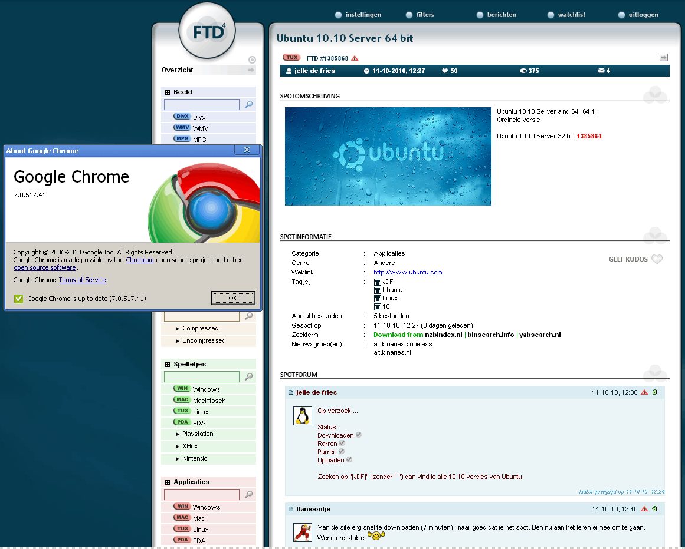
Task: Select the TUX badge under Spelletjes
Action: [182, 411]
